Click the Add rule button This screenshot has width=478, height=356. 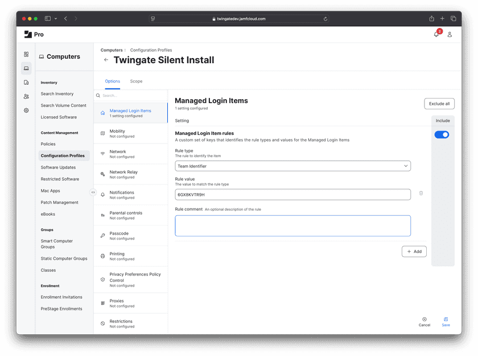414,251
